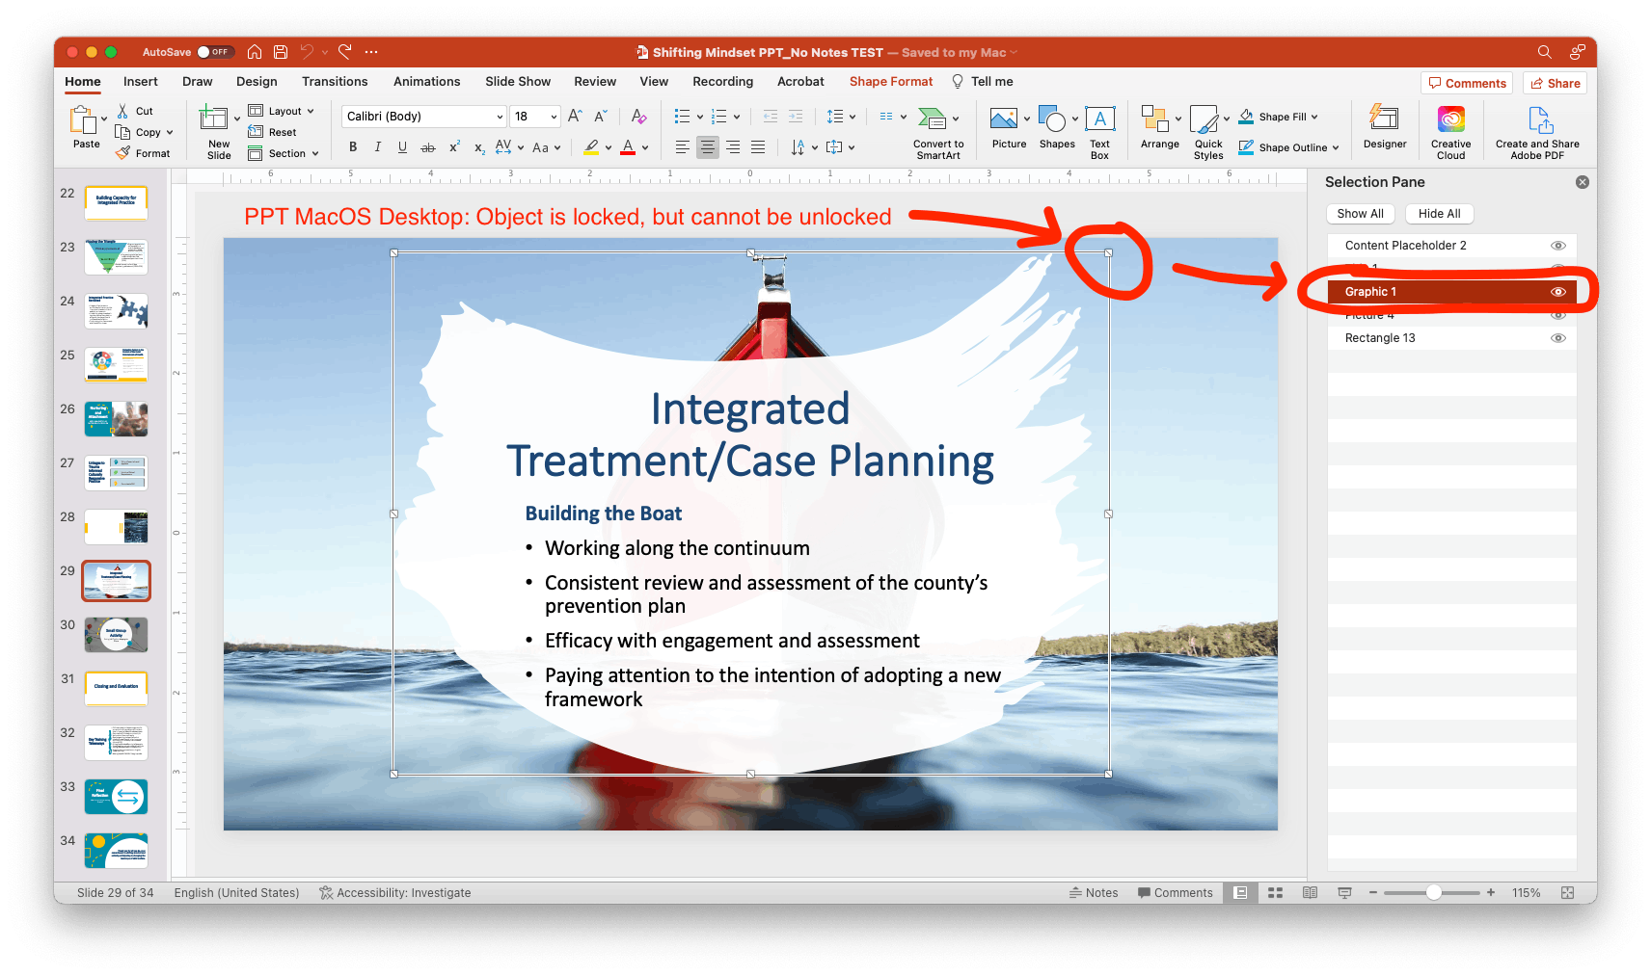Viewport: 1651px width, 975px height.
Task: Switch to Slide Sorter view
Action: 1275,892
